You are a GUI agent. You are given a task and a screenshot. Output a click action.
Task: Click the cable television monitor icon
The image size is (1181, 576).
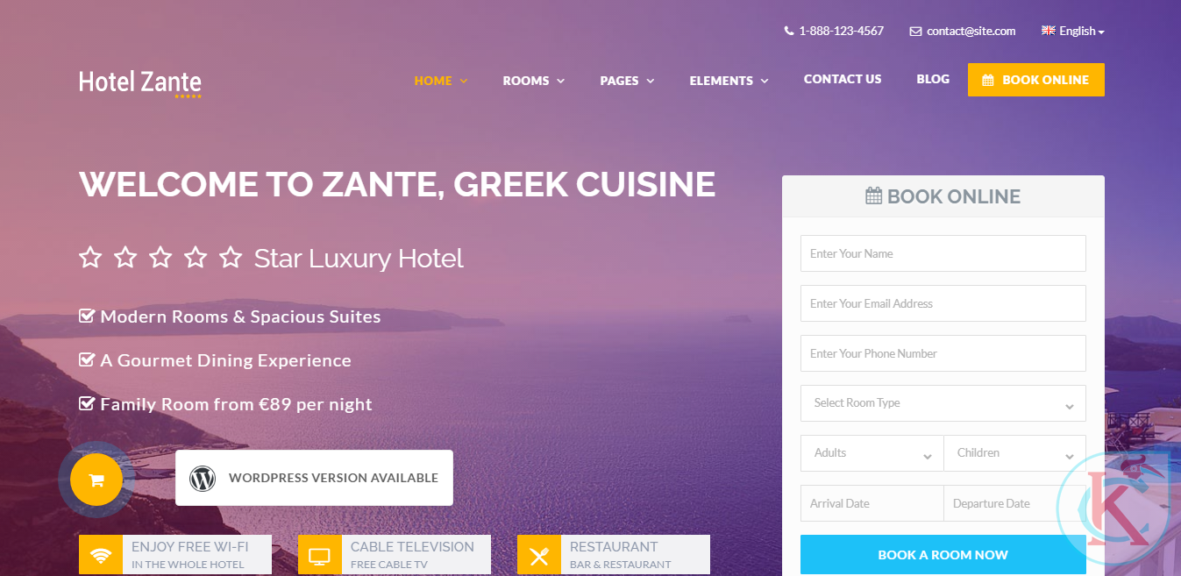tap(320, 555)
